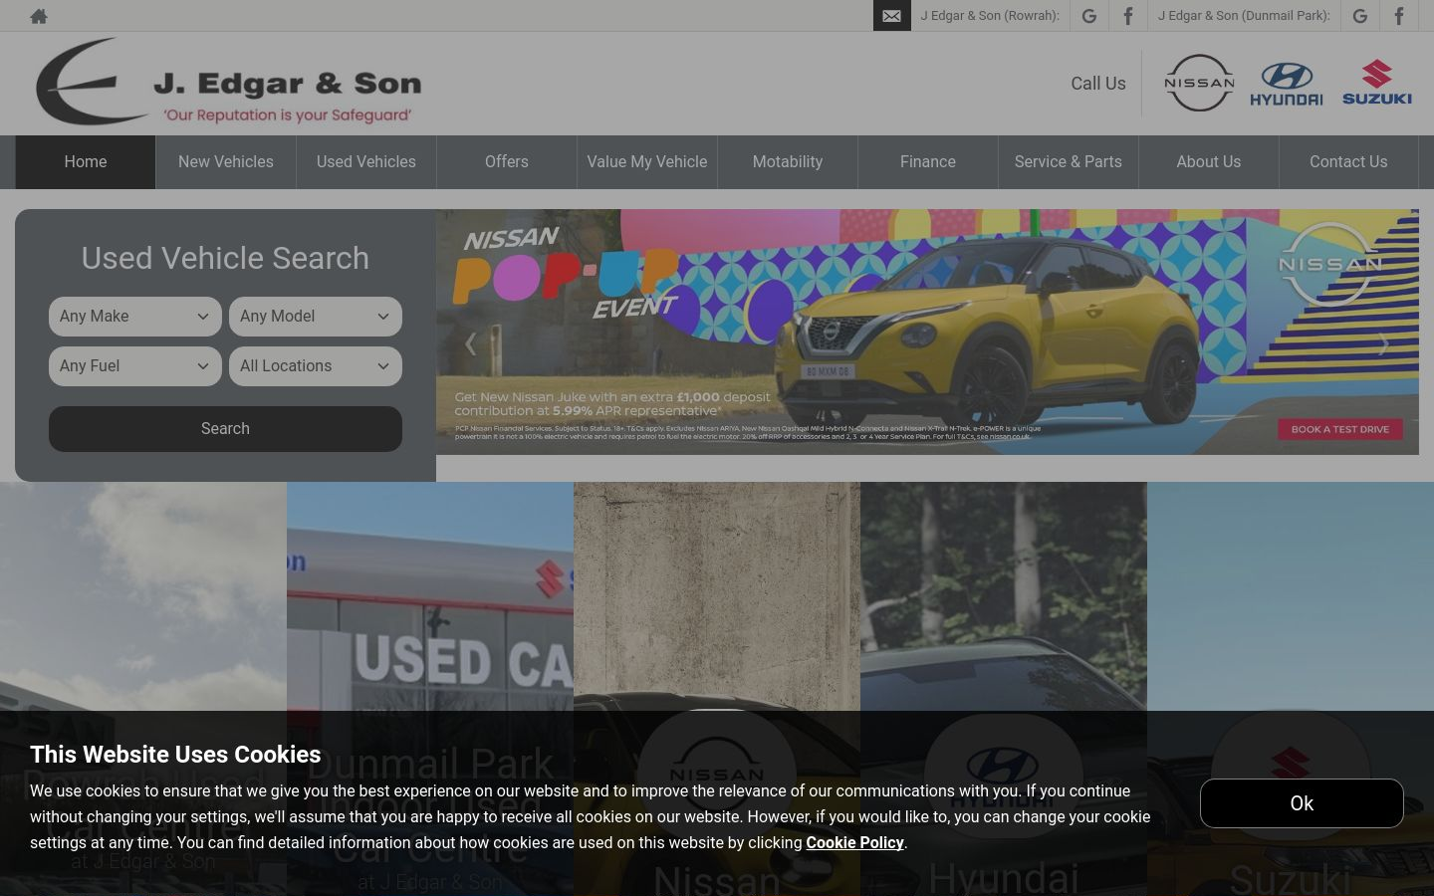The width and height of the screenshot is (1434, 896).
Task: Open Dunmail Park Google icon
Action: pos(1360,16)
